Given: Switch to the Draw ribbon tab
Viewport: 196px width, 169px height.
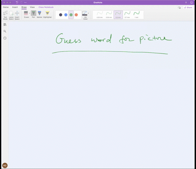Looking at the screenshot, I should coord(24,7).
